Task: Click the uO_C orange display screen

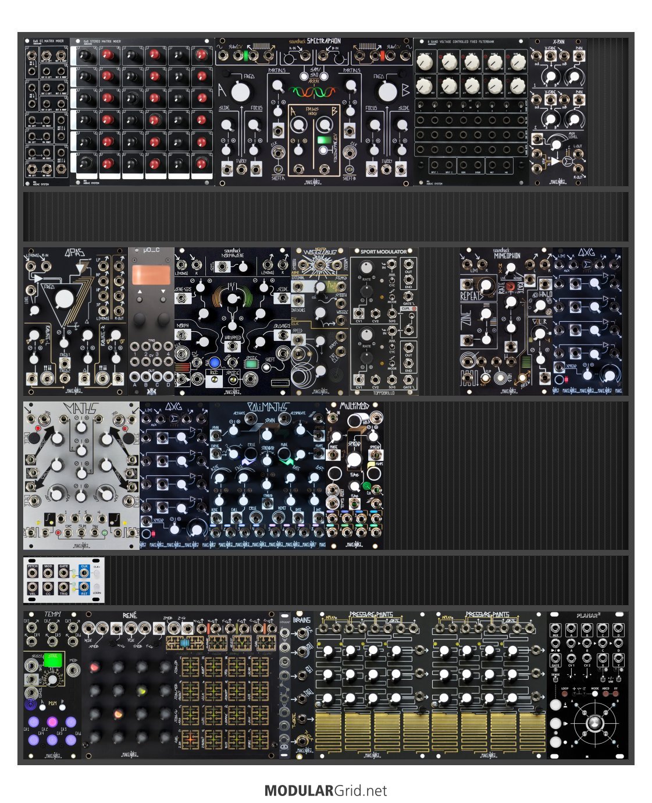Action: click(151, 275)
